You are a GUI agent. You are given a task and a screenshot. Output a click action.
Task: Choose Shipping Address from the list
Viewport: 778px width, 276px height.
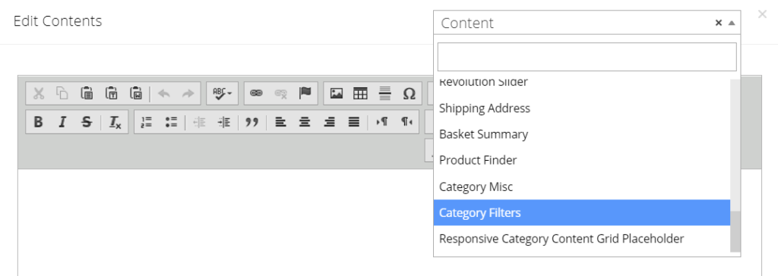coord(582,108)
